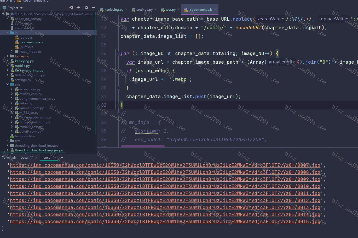Click the locate-in-project crosshair icon

[x=71, y=8]
